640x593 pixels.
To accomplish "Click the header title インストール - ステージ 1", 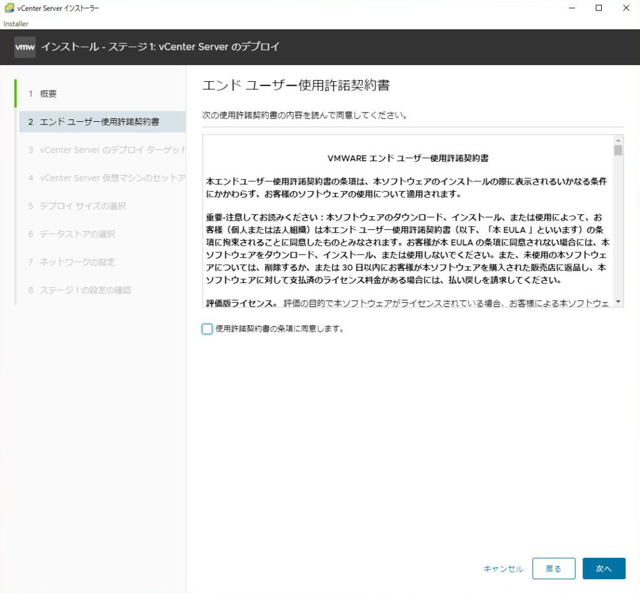I will tap(161, 47).
